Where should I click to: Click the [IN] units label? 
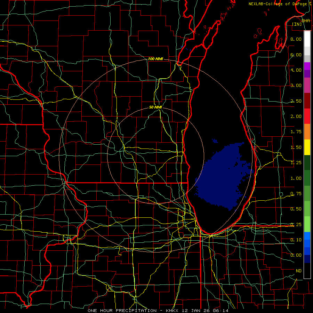pyautogui.click(x=297, y=24)
